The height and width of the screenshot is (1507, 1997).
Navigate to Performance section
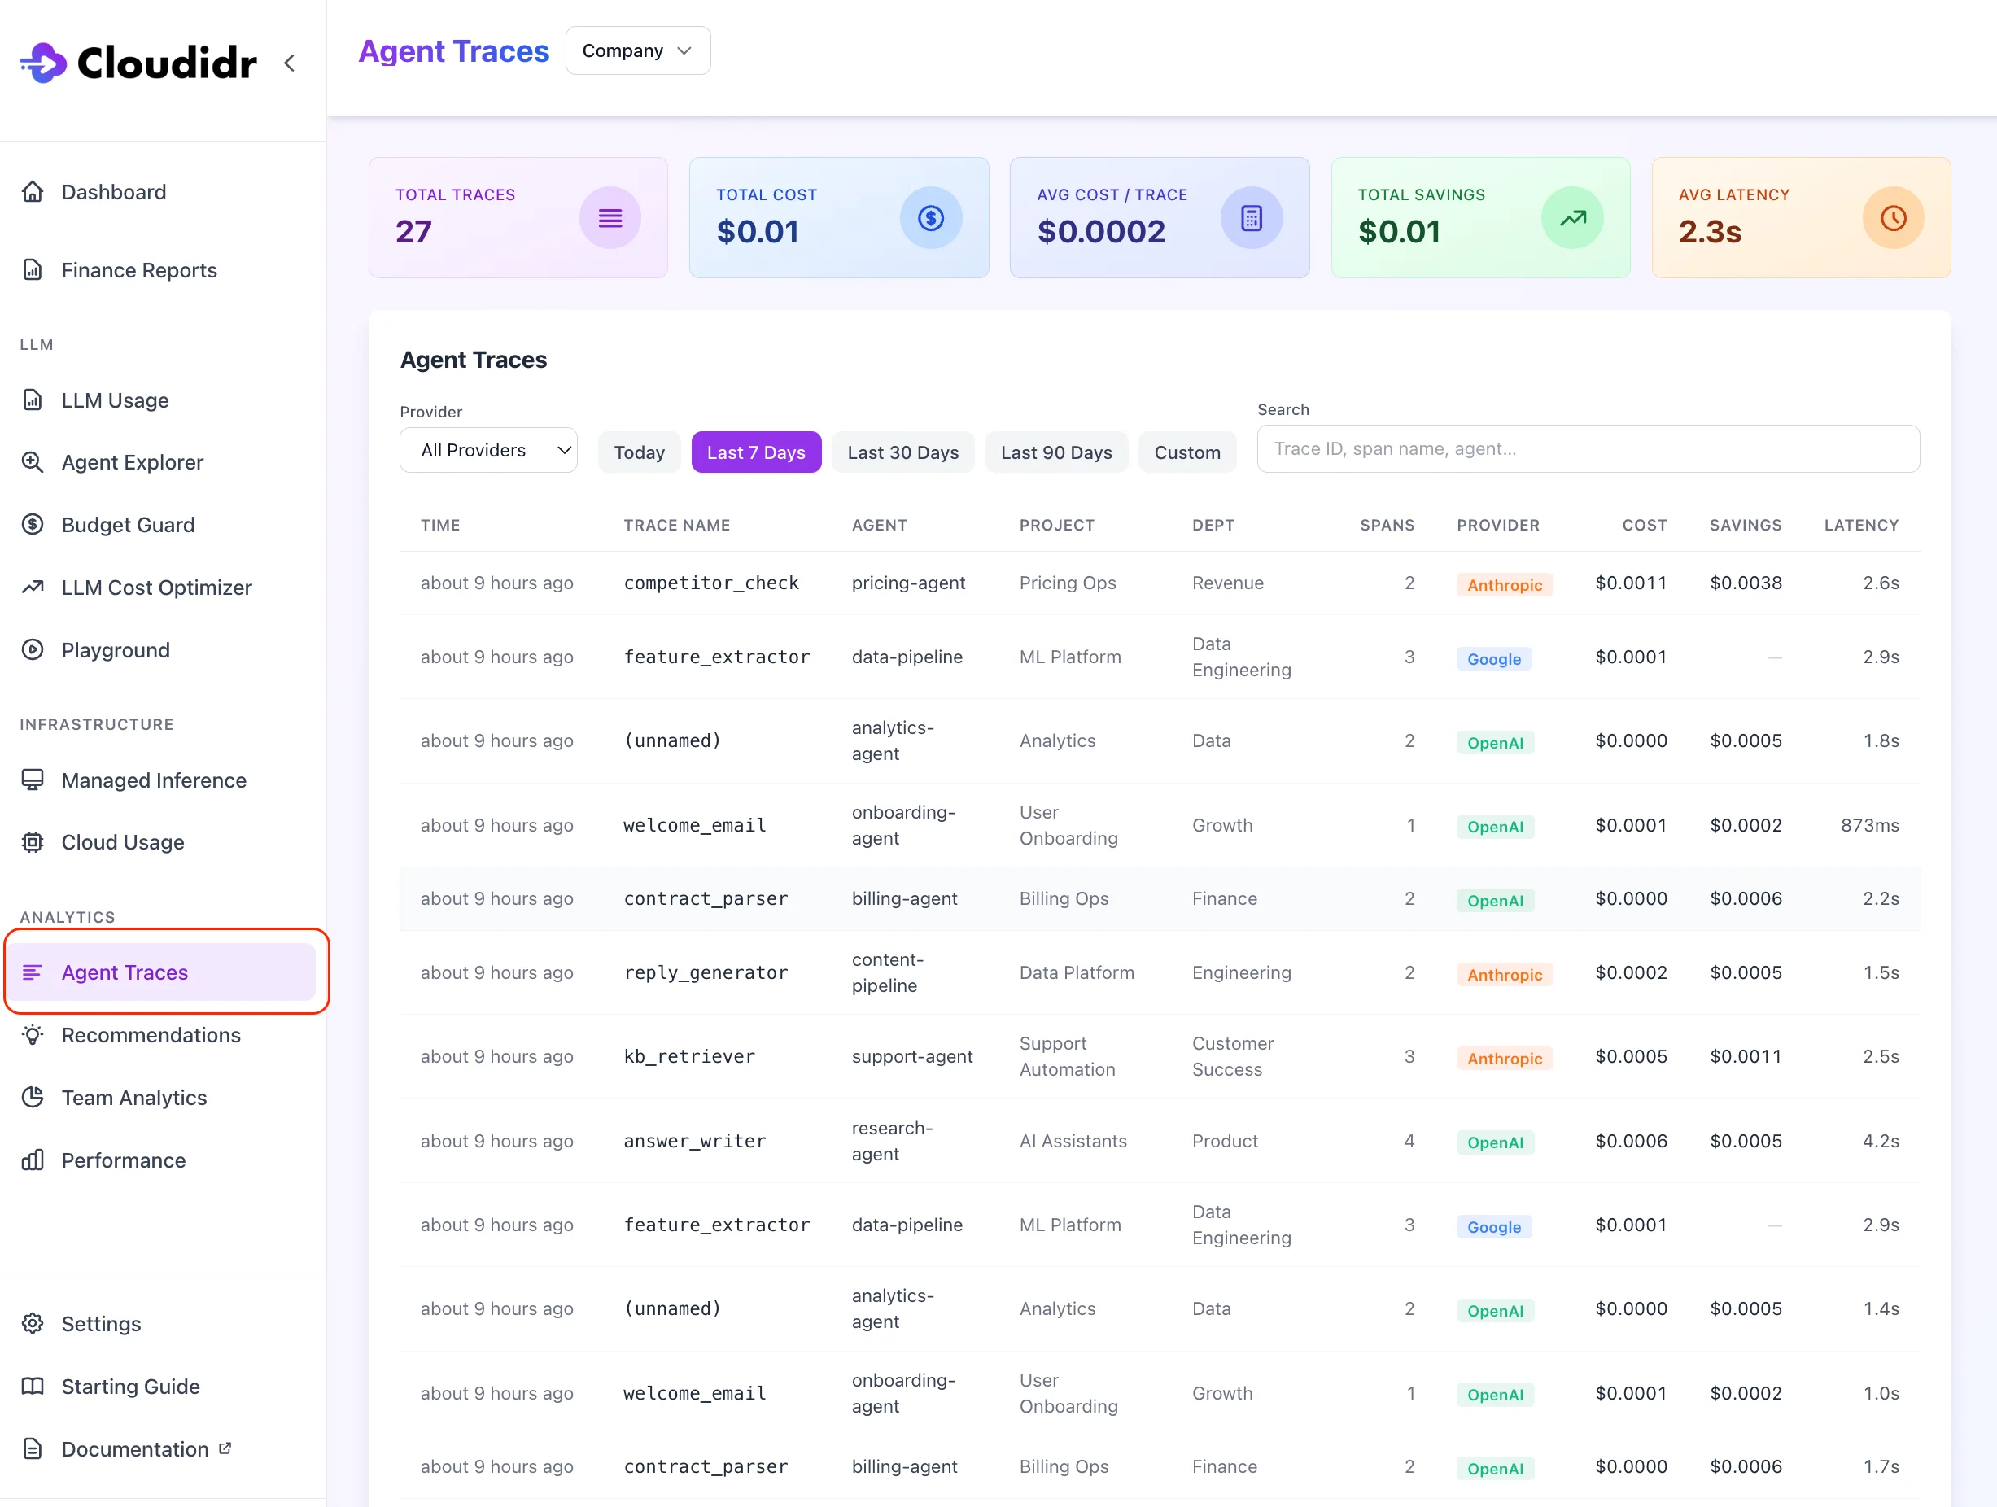pos(124,1160)
